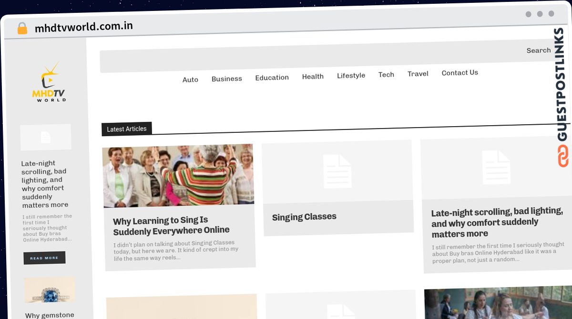Image resolution: width=572 pixels, height=319 pixels.
Task: Open 'Why Learning to Sing Is Suddenly Everywhere Online'
Action: coord(171,226)
